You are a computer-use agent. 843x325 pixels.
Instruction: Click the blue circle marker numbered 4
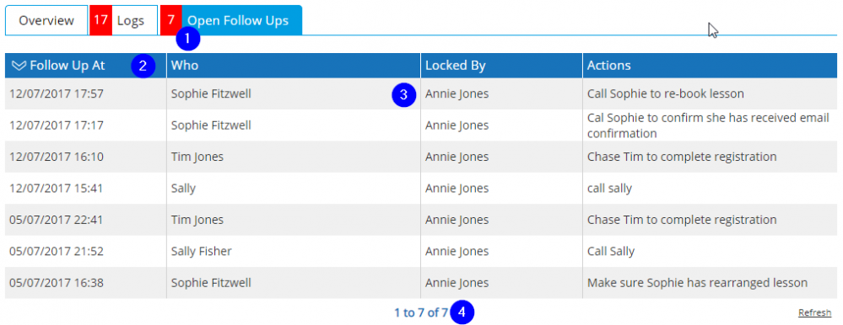(x=462, y=312)
